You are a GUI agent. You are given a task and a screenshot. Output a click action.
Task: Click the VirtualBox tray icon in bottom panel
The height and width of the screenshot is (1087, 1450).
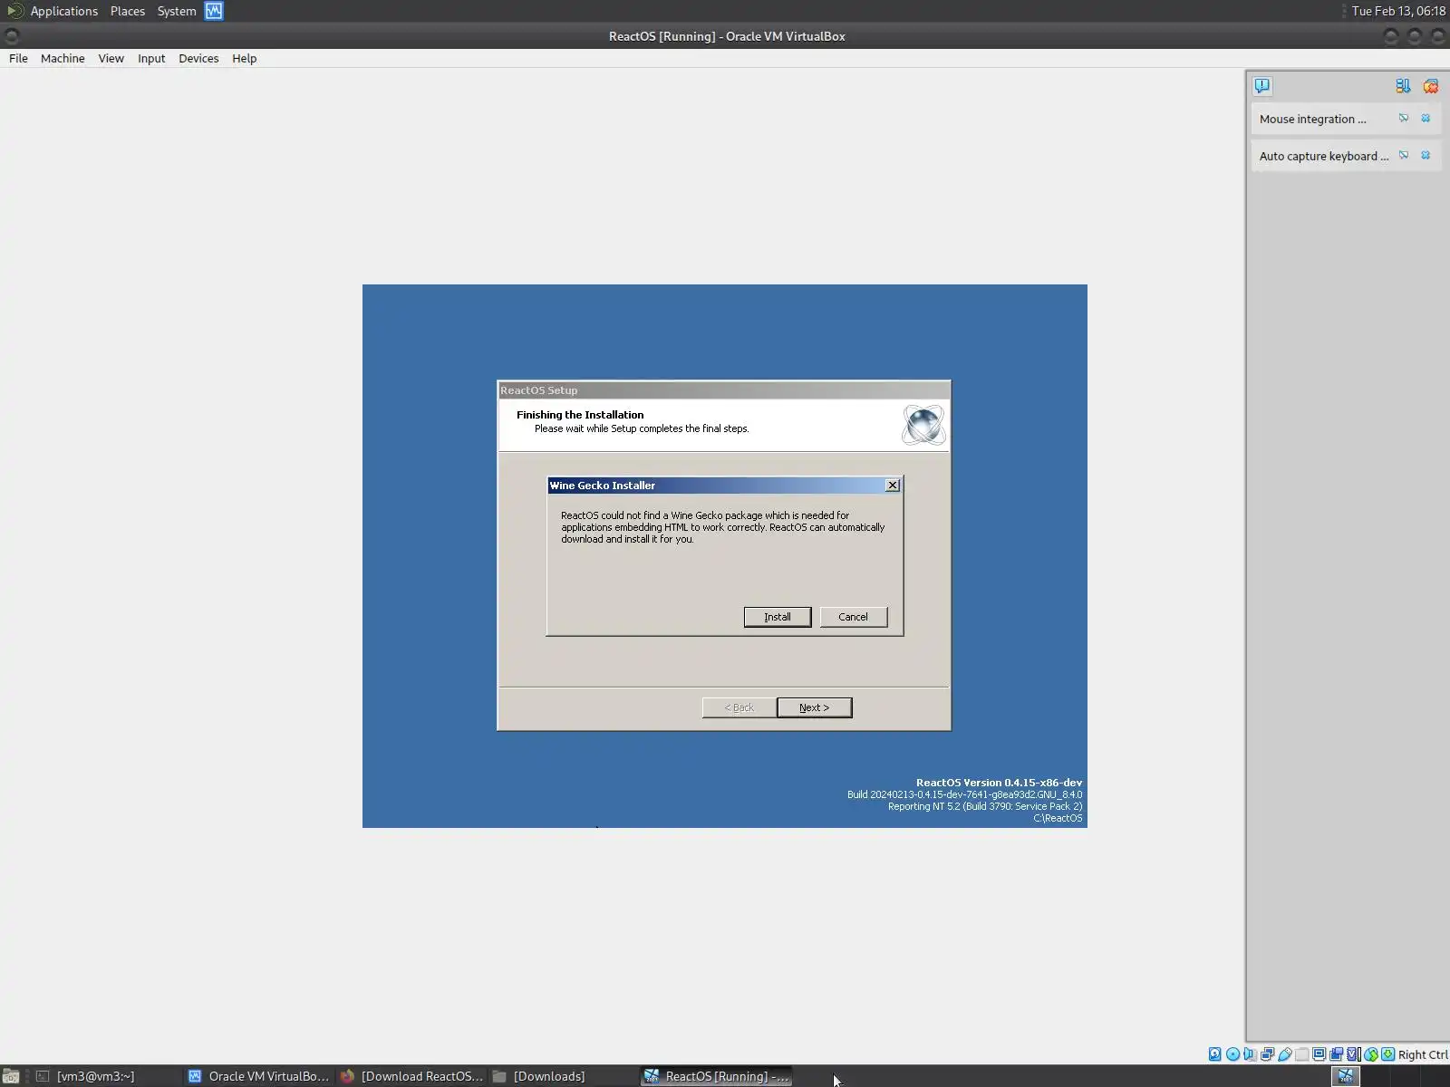pos(1346,1076)
